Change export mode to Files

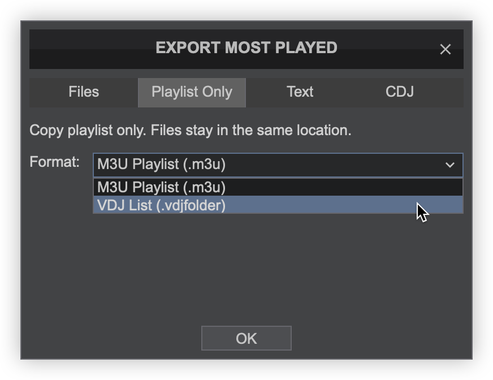coord(84,92)
